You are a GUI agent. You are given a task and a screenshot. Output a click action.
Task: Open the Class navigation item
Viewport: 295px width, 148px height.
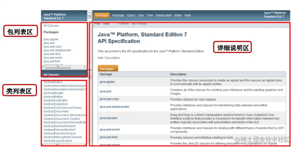pyautogui.click(x=131, y=15)
